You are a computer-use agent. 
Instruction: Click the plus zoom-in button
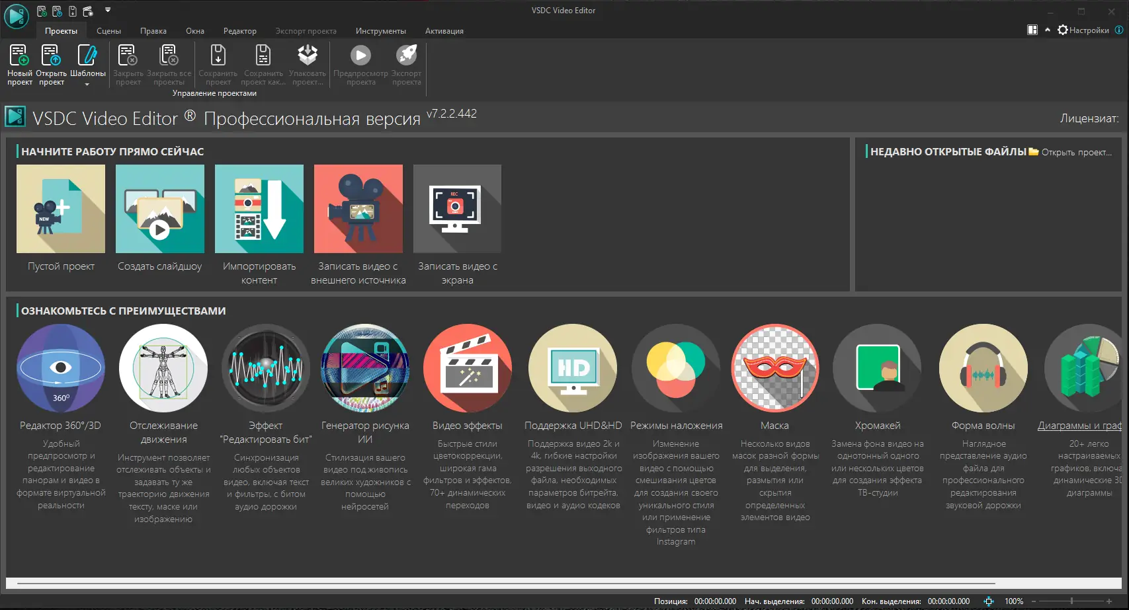coord(1109,601)
